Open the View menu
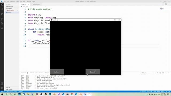171x96 pixels. 17,1
